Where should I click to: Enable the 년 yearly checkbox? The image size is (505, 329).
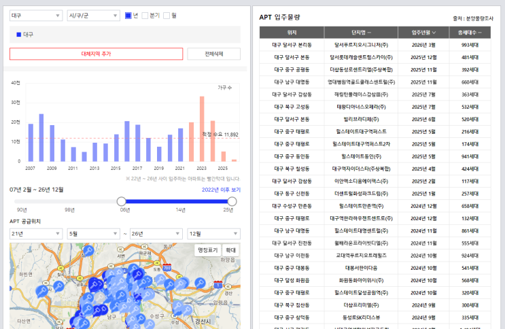pos(128,16)
